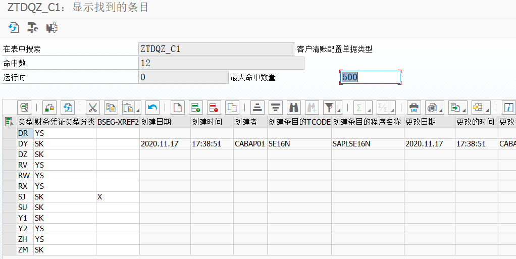Click the 2020.11.17 cell under 创建日期

click(x=165, y=144)
